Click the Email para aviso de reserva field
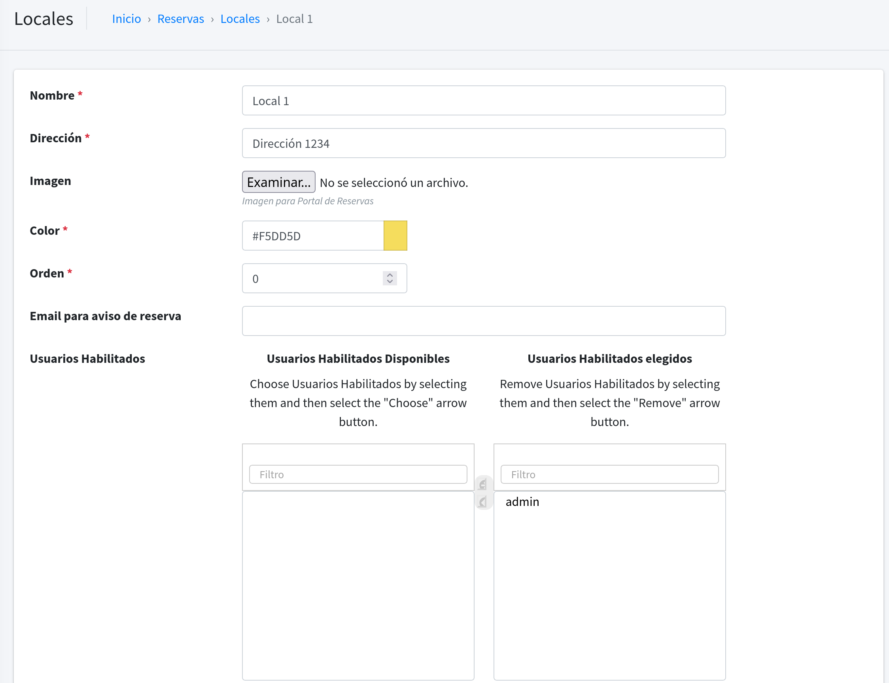This screenshot has width=889, height=683. 483,321
